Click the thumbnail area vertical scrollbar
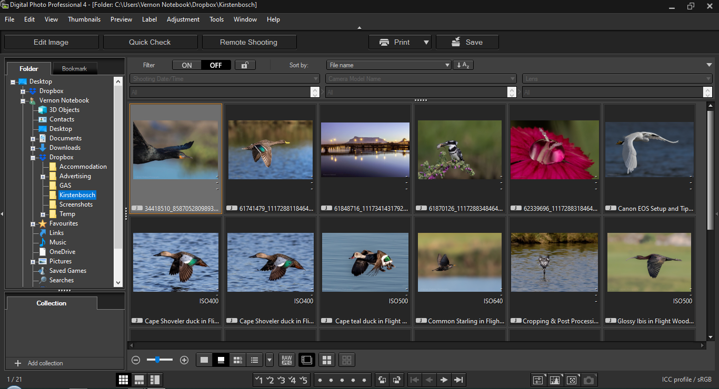Screen dimensions: 719x389 [710, 170]
